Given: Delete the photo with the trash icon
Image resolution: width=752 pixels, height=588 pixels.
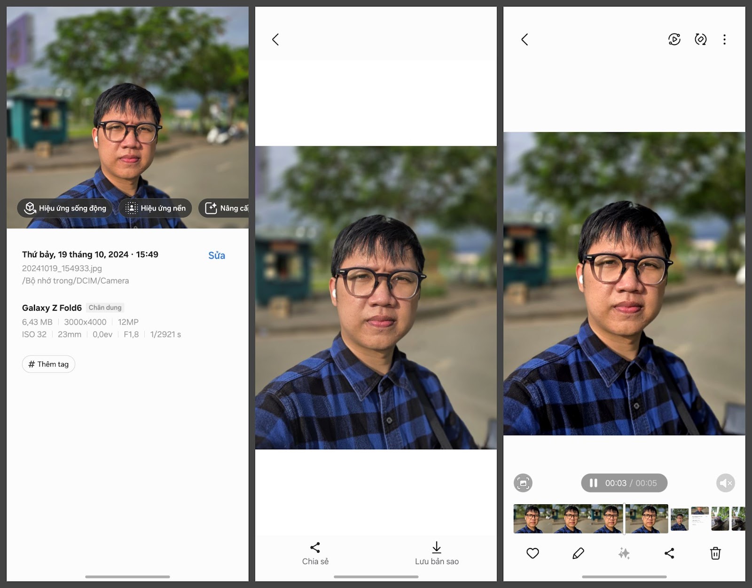Looking at the screenshot, I should (715, 553).
